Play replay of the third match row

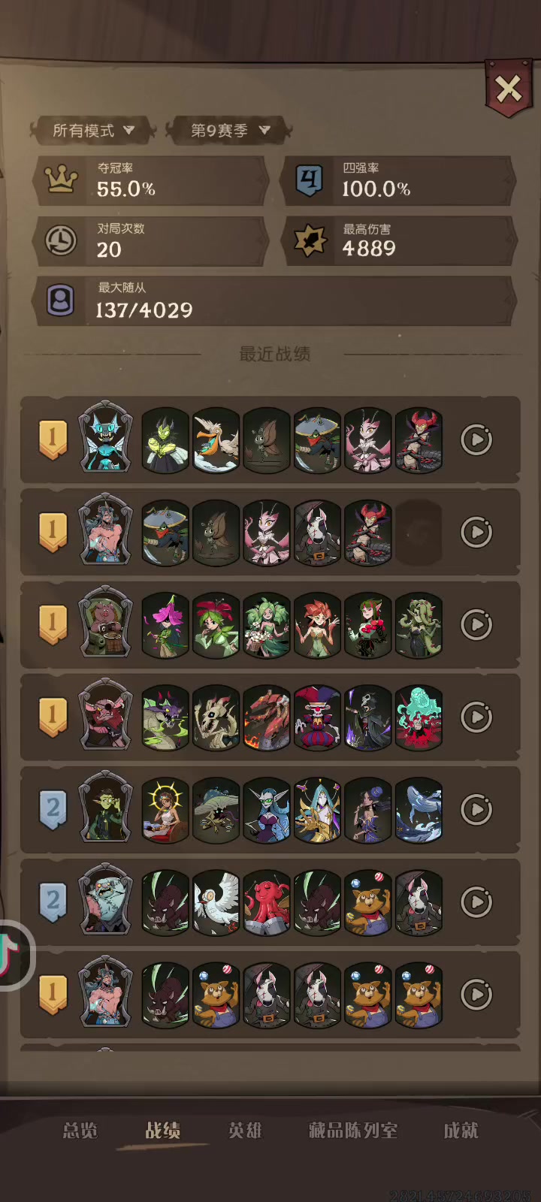pyautogui.click(x=476, y=625)
